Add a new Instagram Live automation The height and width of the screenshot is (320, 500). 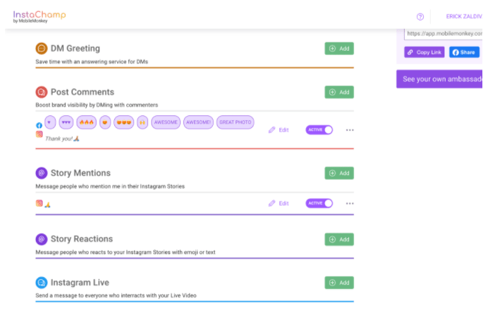(x=339, y=283)
